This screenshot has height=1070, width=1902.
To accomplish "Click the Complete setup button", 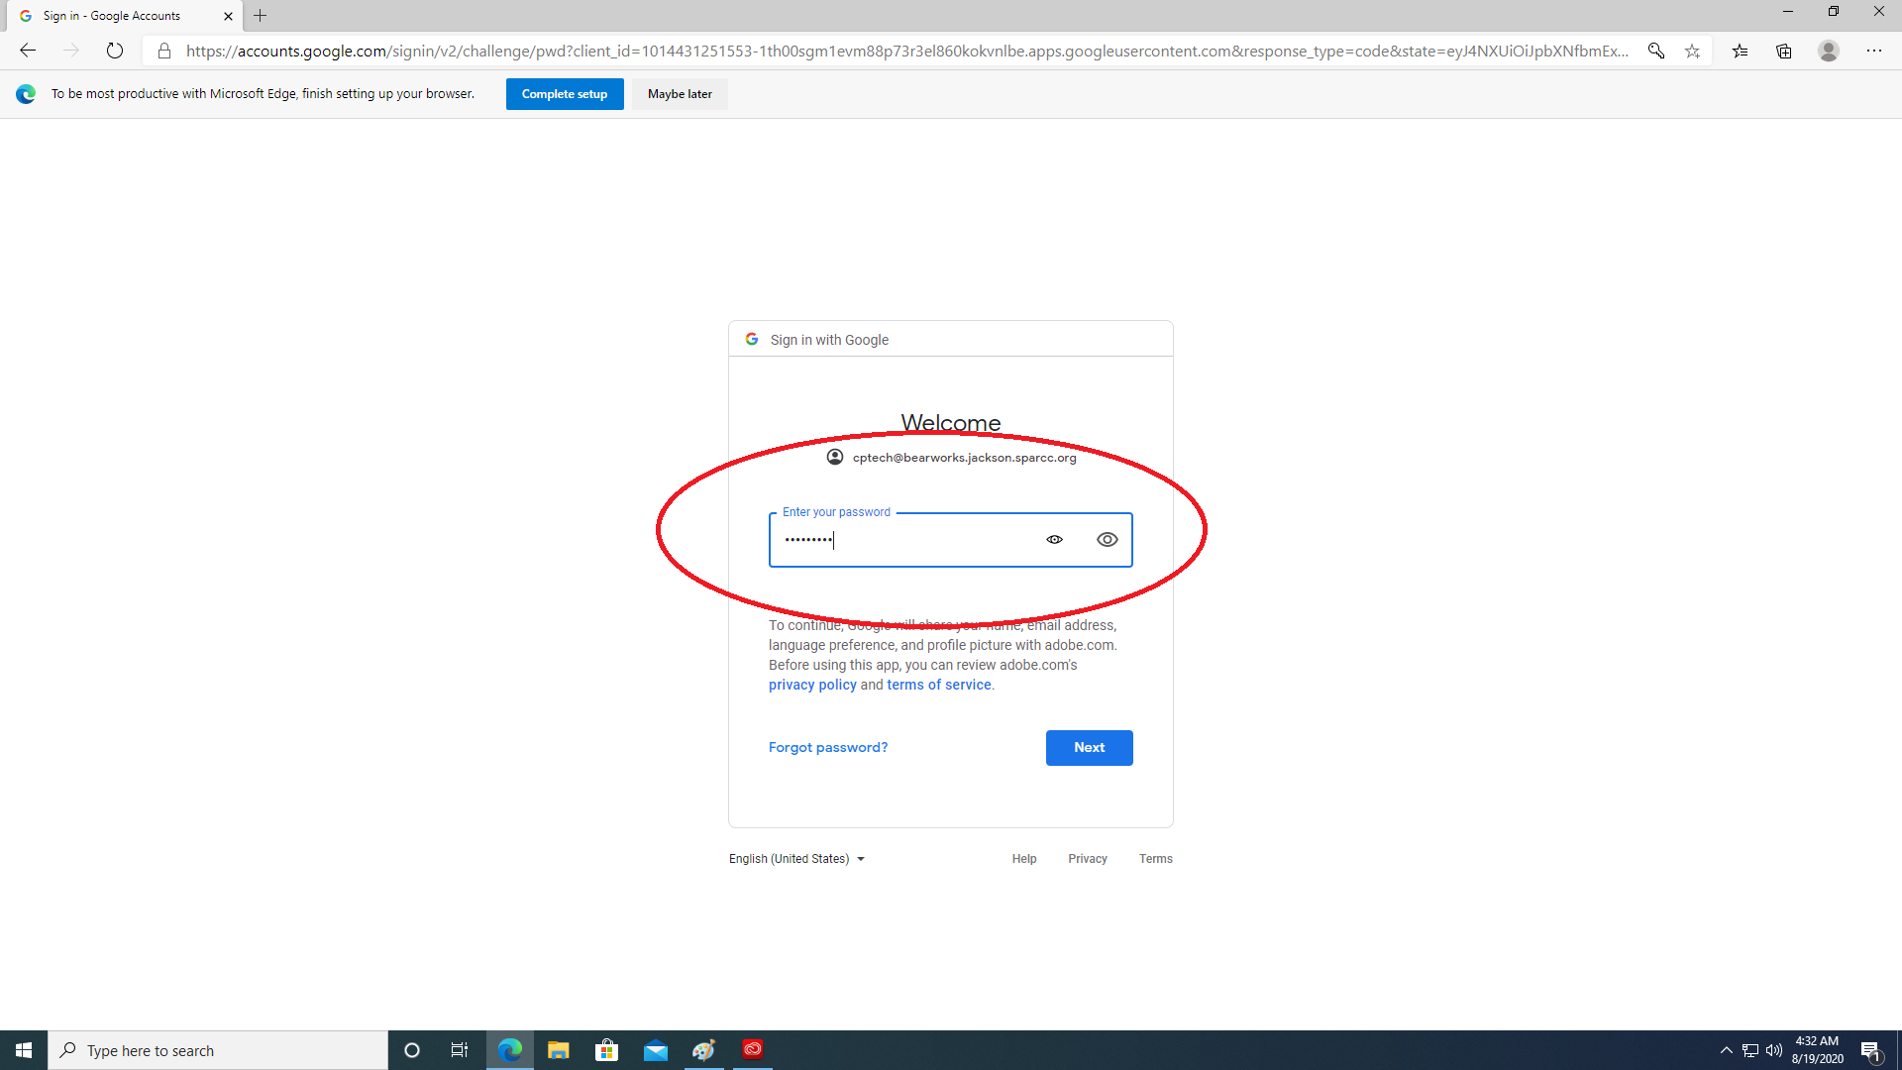I will click(x=564, y=94).
